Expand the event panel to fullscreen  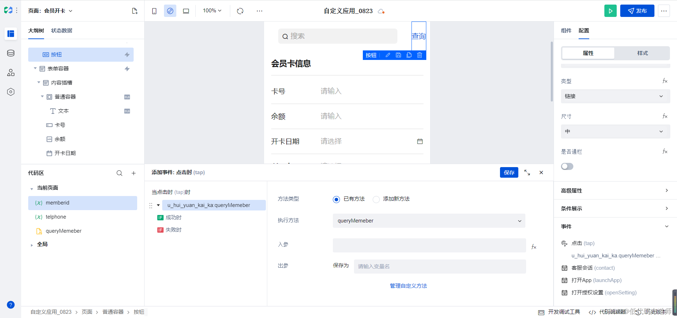pyautogui.click(x=527, y=172)
